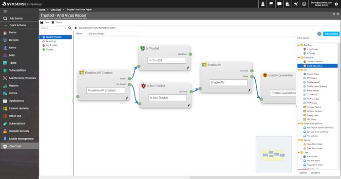Click the gear settings icon beside Auto Arrange
341x179 pixels.
coord(319,34)
